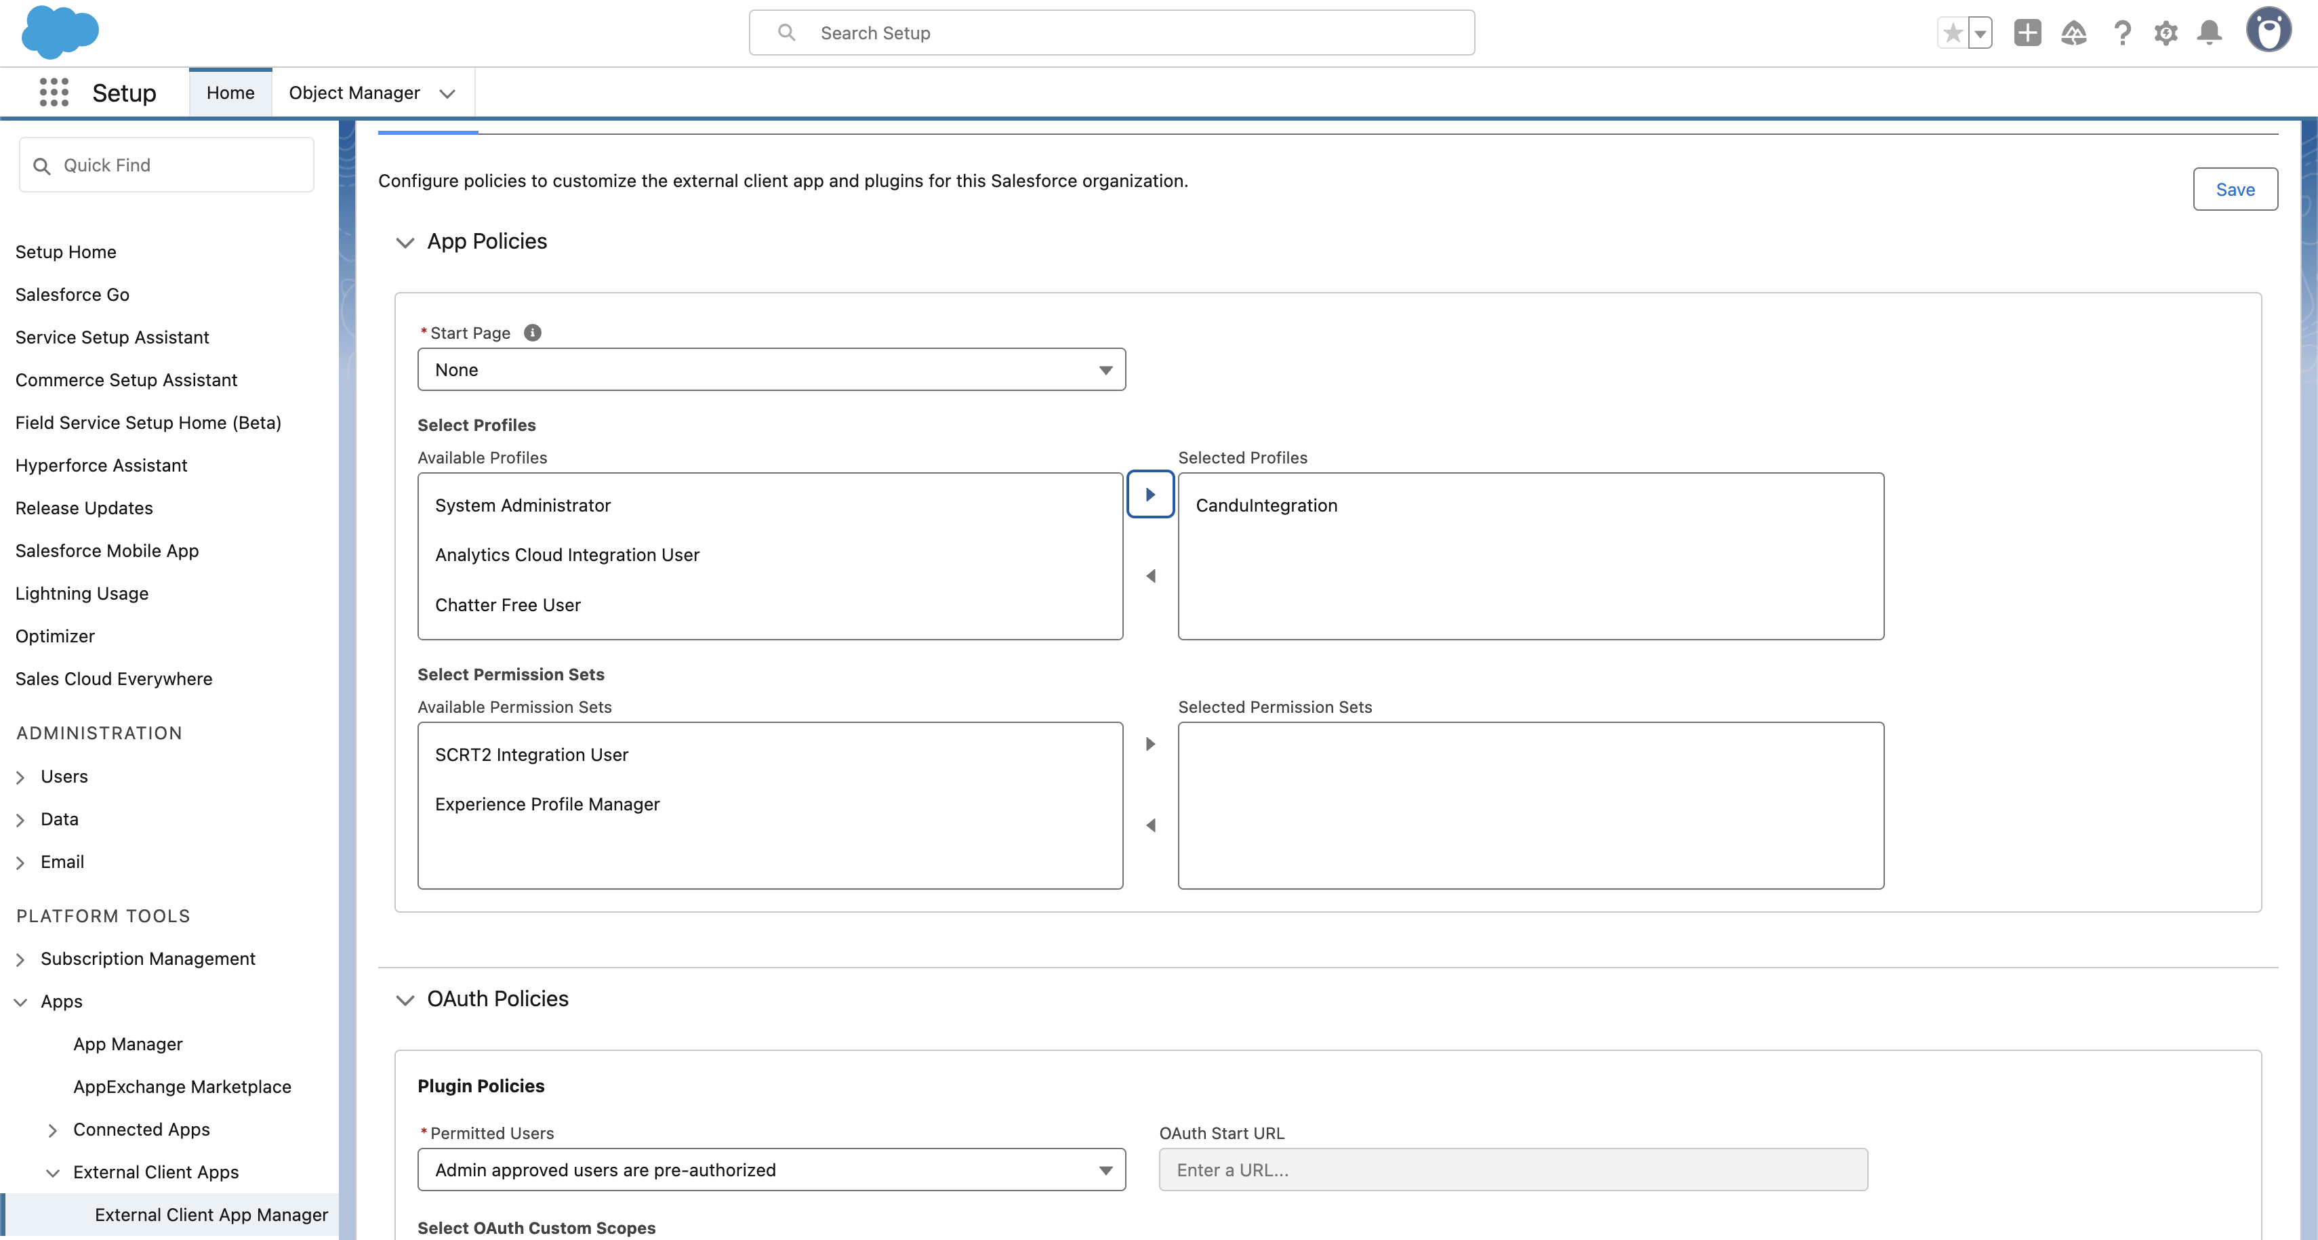Switch to the Object Manager tab
2318x1240 pixels.
click(x=354, y=93)
